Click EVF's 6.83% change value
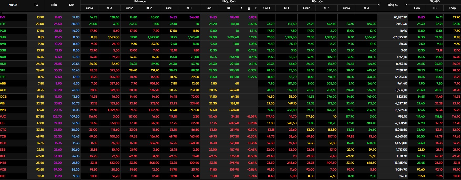This screenshot has width=461, height=180. click(253, 17)
